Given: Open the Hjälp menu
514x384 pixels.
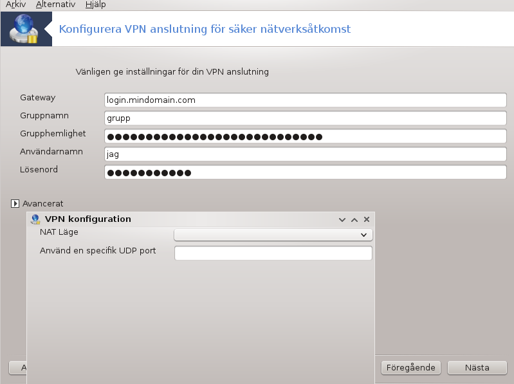Looking at the screenshot, I should coord(95,5).
